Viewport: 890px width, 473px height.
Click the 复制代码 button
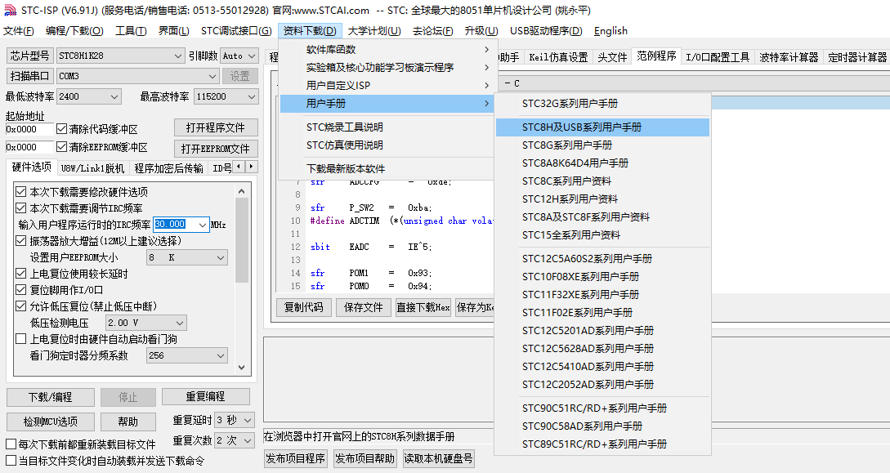(x=304, y=307)
